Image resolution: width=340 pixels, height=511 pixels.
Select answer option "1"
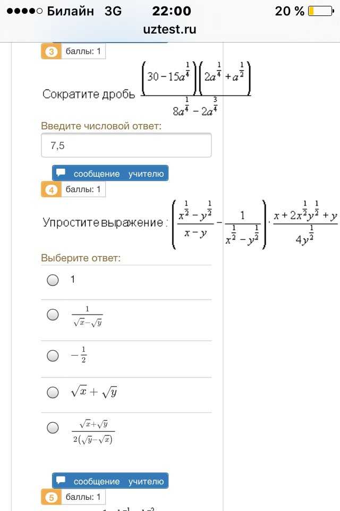[x=53, y=280]
